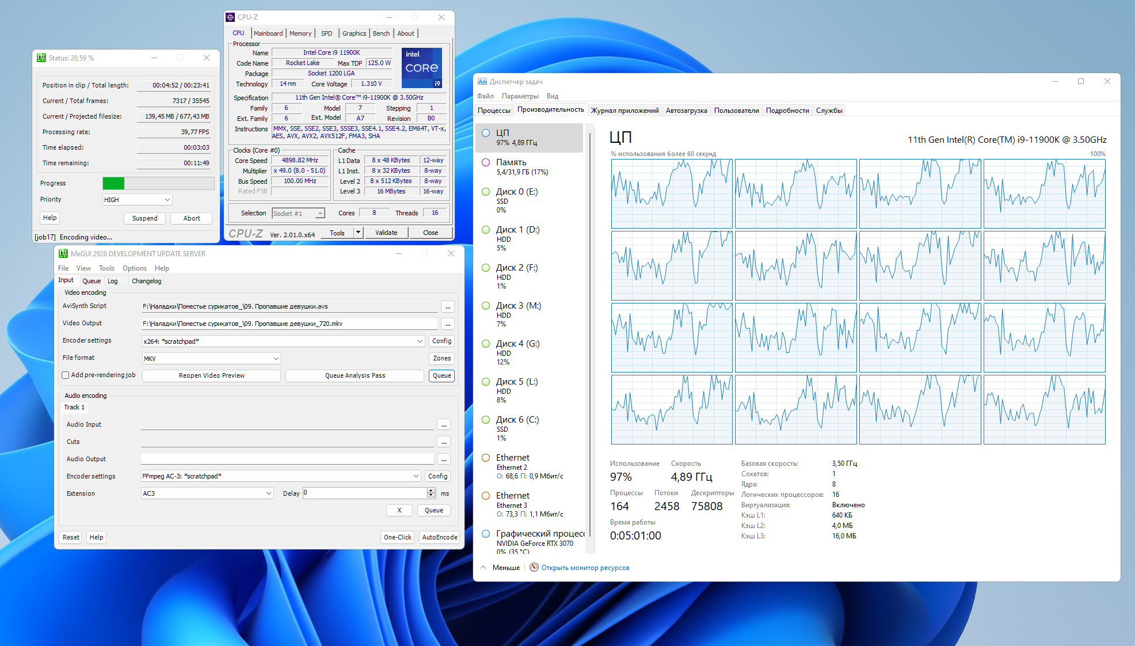Click the NVIDIA GPU indicator icon
1135x646 pixels.
(x=486, y=534)
